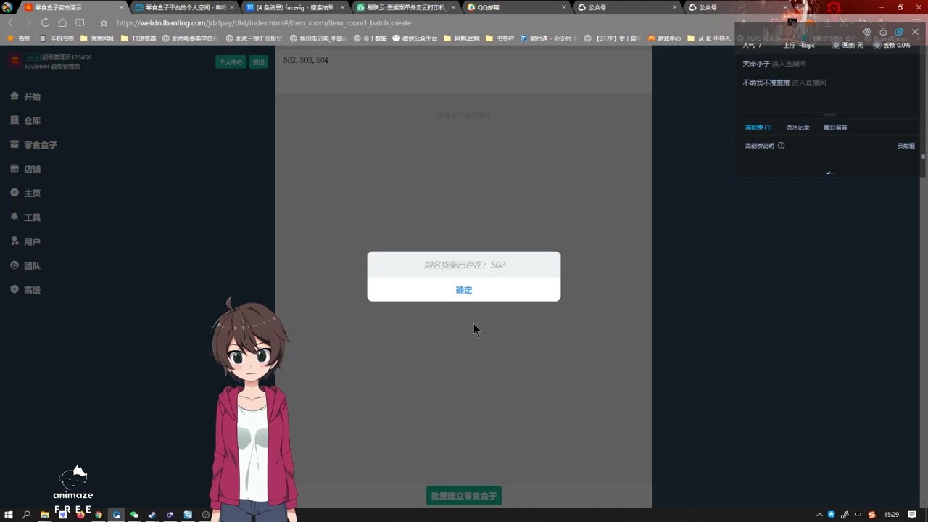
Task: Click the 贡献值 column label
Action: tap(906, 146)
